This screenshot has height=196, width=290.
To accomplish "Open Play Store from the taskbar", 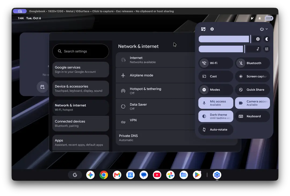I will click(197, 175).
